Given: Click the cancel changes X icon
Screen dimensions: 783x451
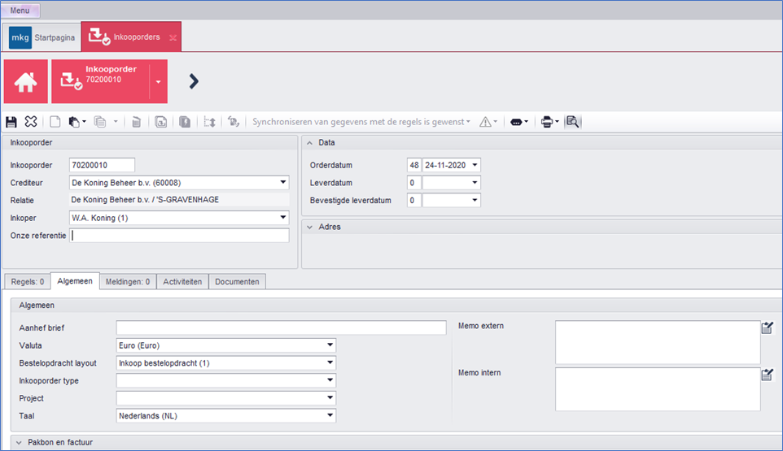Looking at the screenshot, I should click(30, 121).
